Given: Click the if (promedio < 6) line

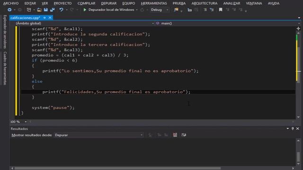Looking at the screenshot, I should [x=54, y=60].
